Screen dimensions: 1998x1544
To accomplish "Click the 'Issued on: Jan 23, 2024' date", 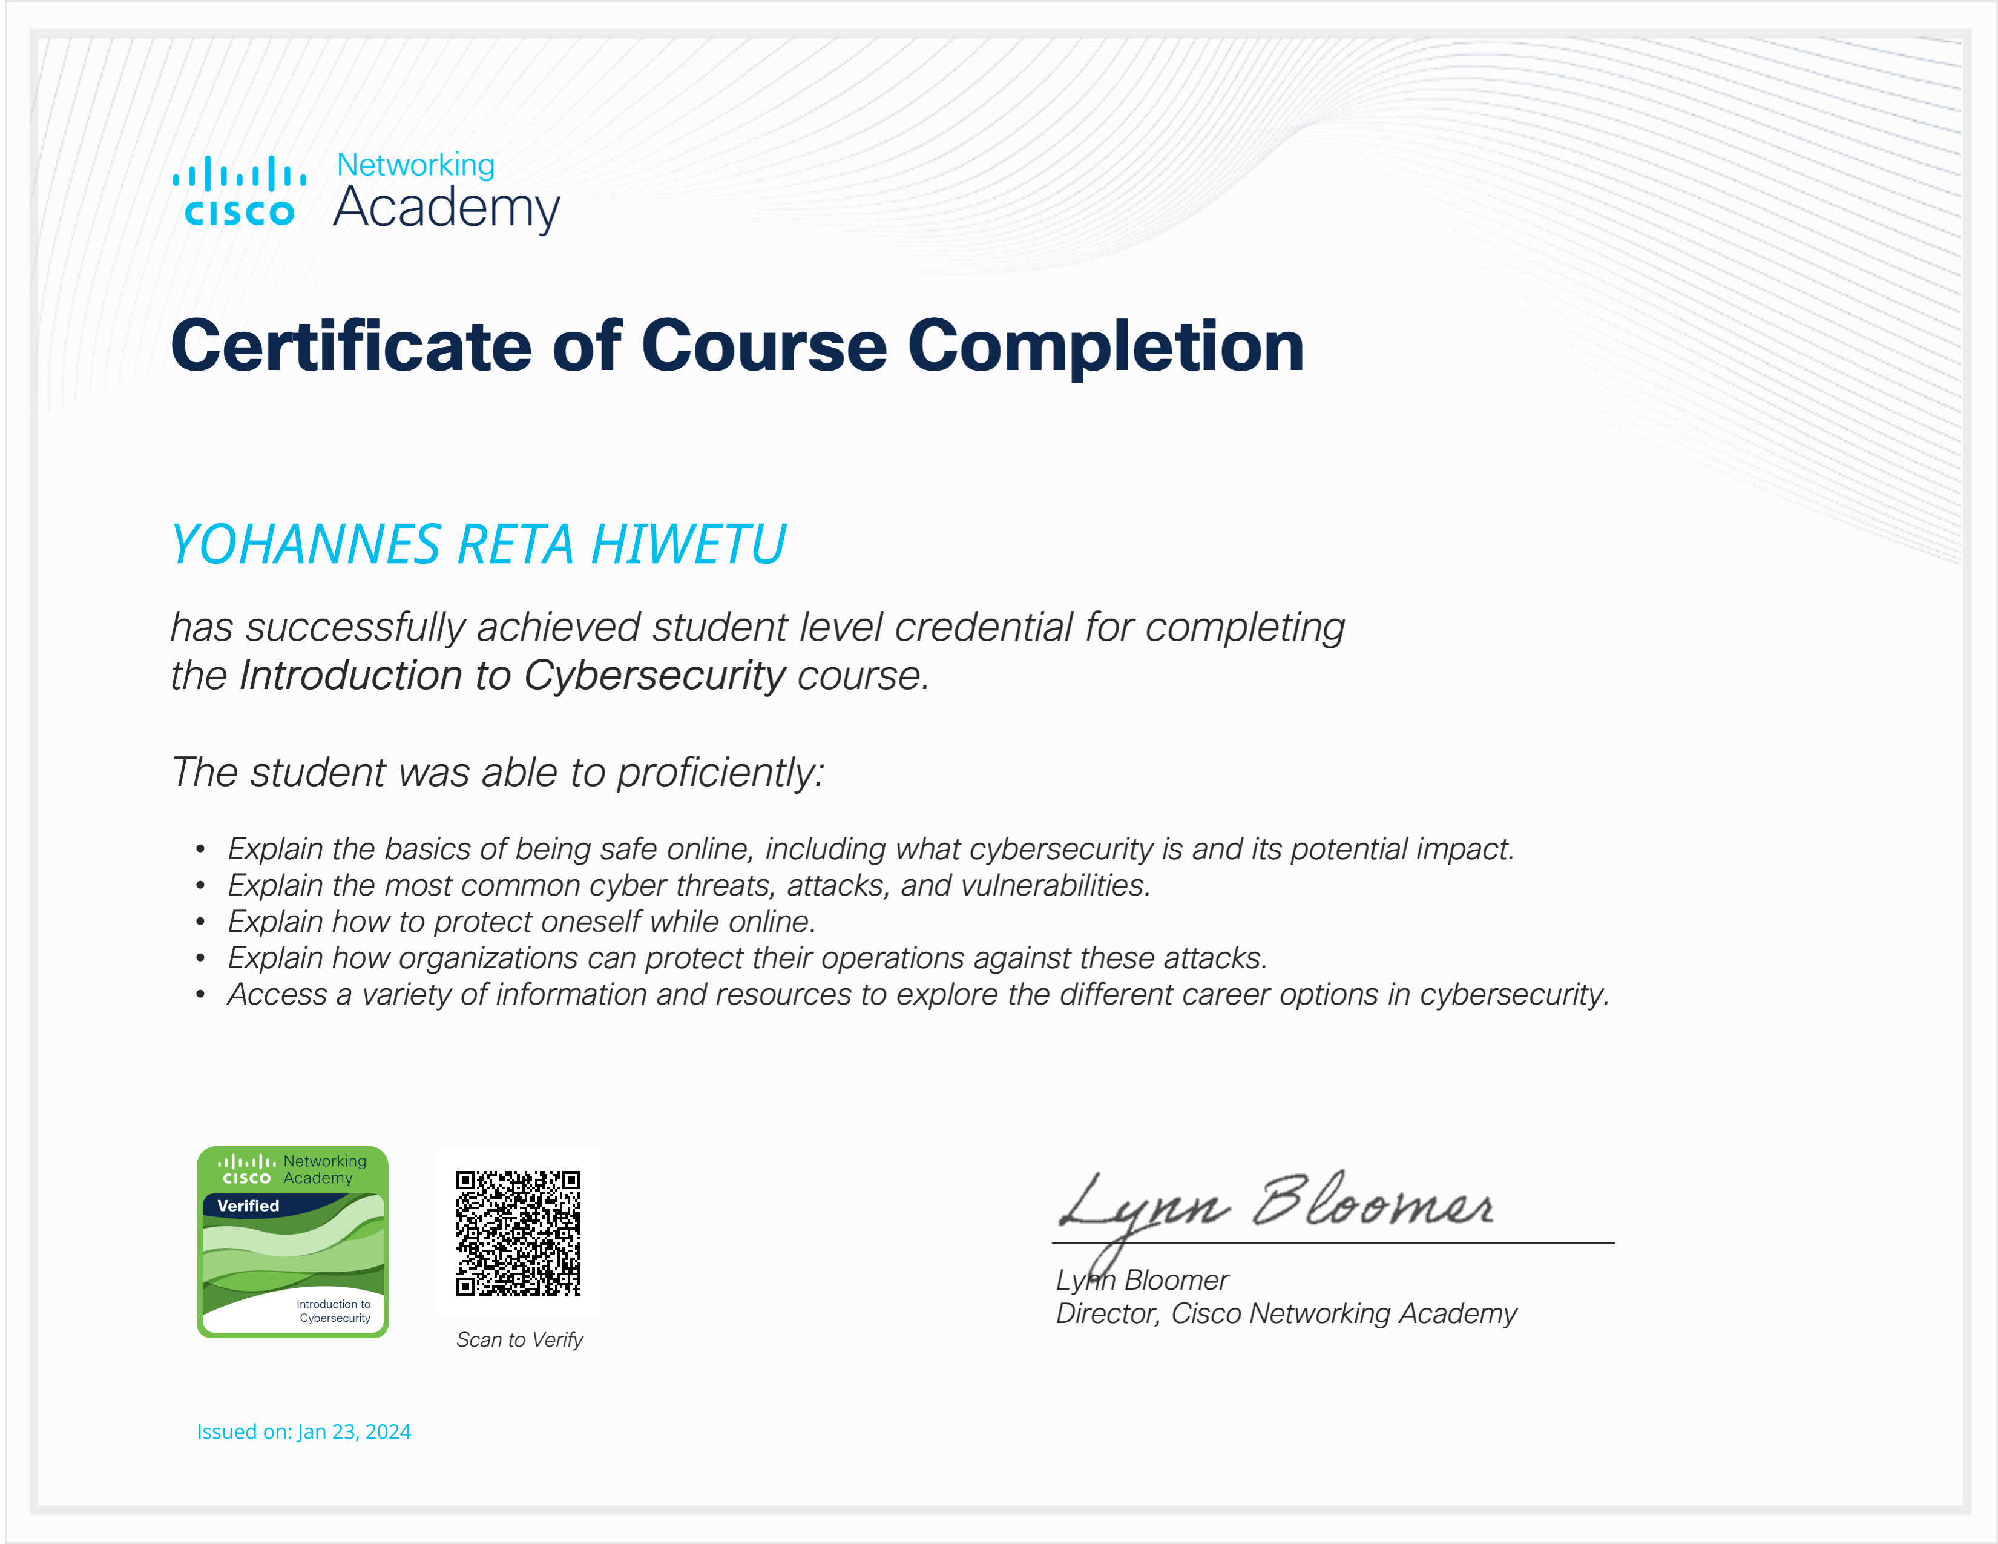I will click(x=304, y=1433).
